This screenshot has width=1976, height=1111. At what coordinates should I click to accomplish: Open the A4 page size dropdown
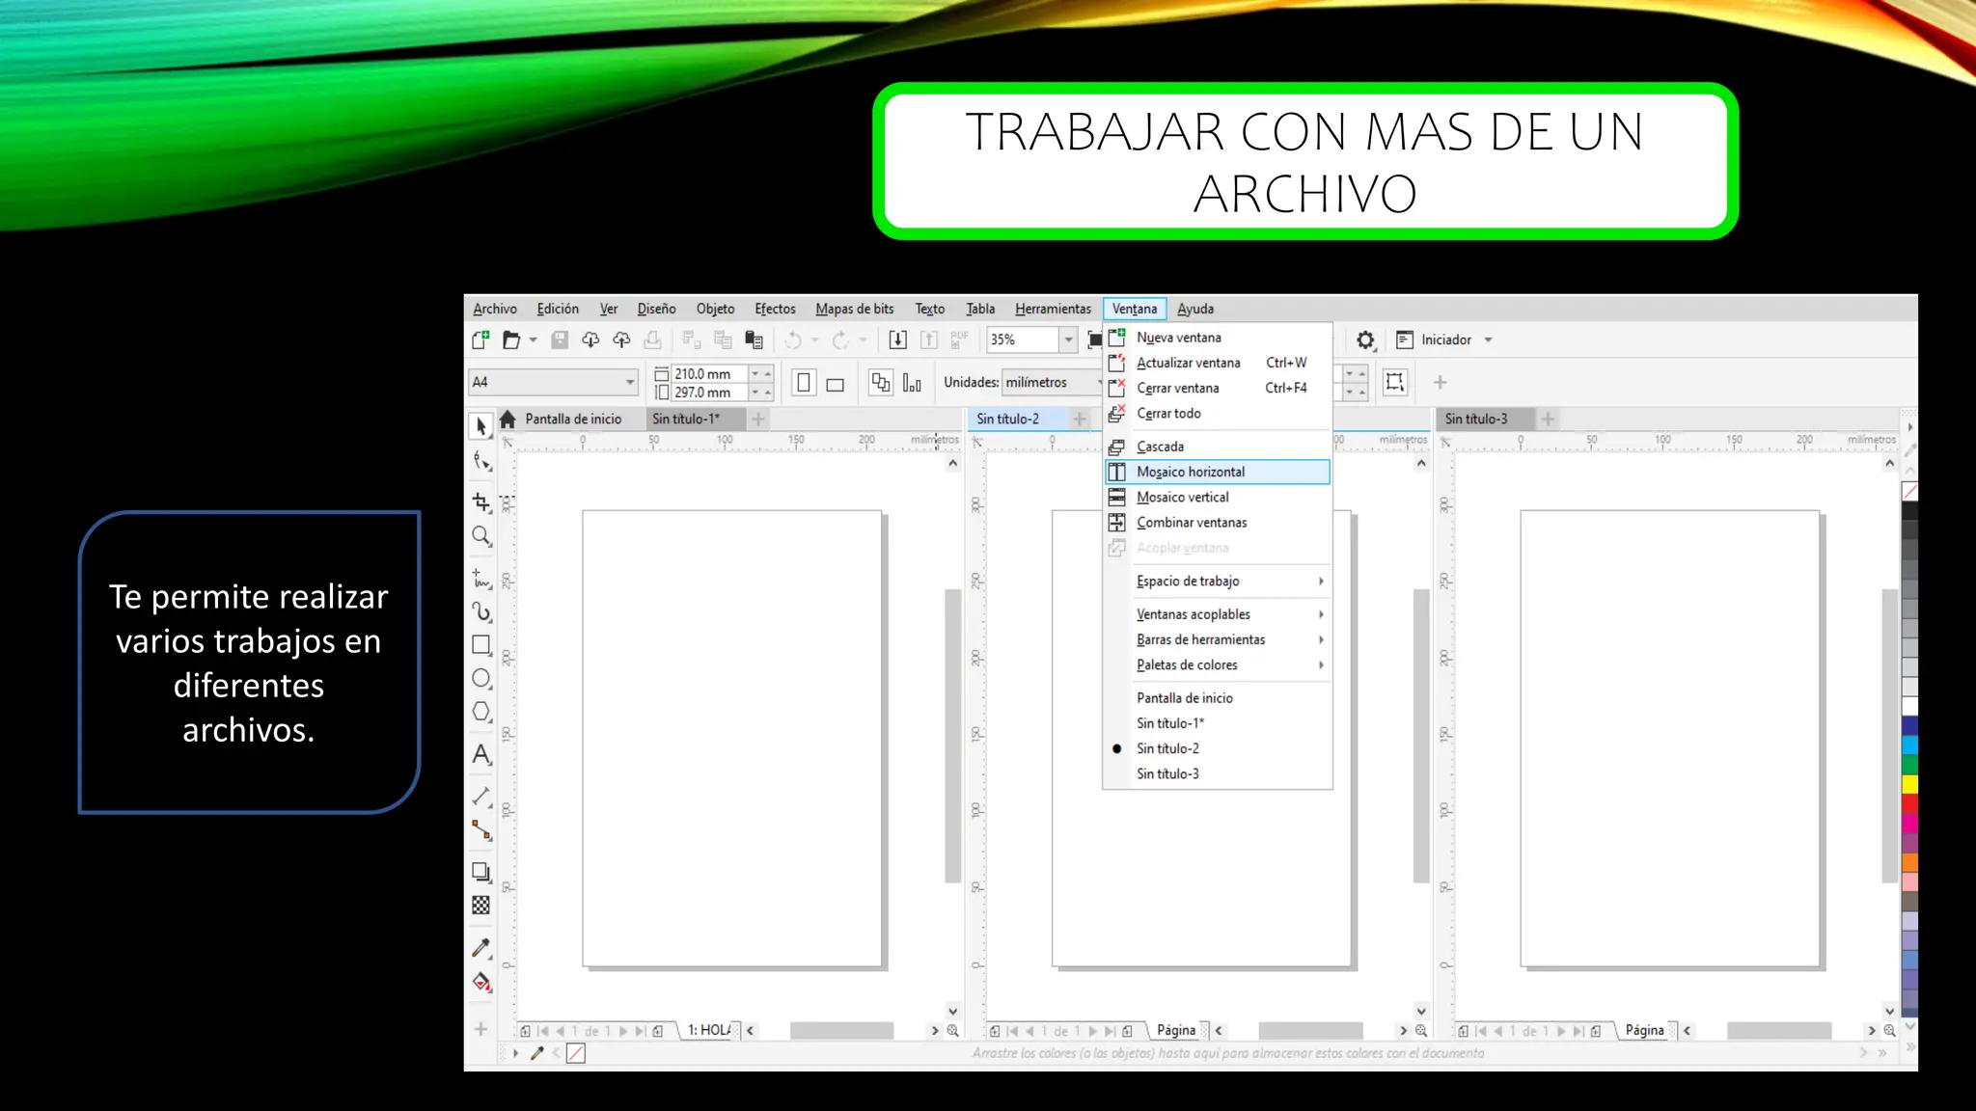630,383
